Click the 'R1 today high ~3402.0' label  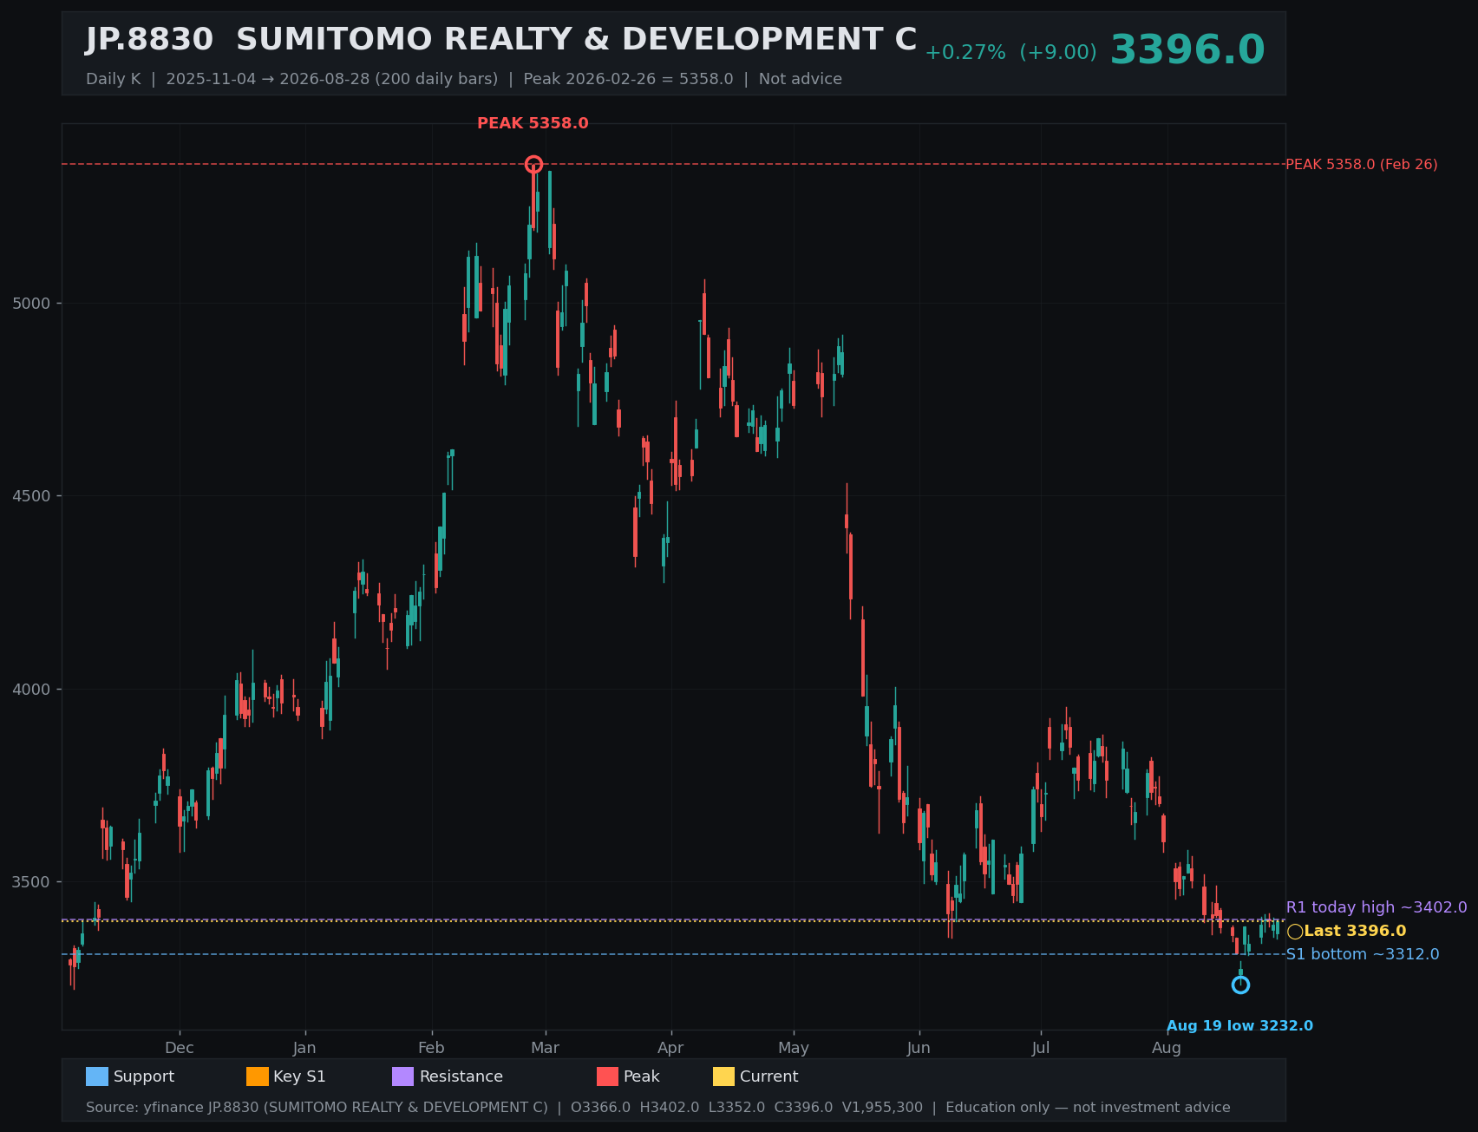point(1377,907)
